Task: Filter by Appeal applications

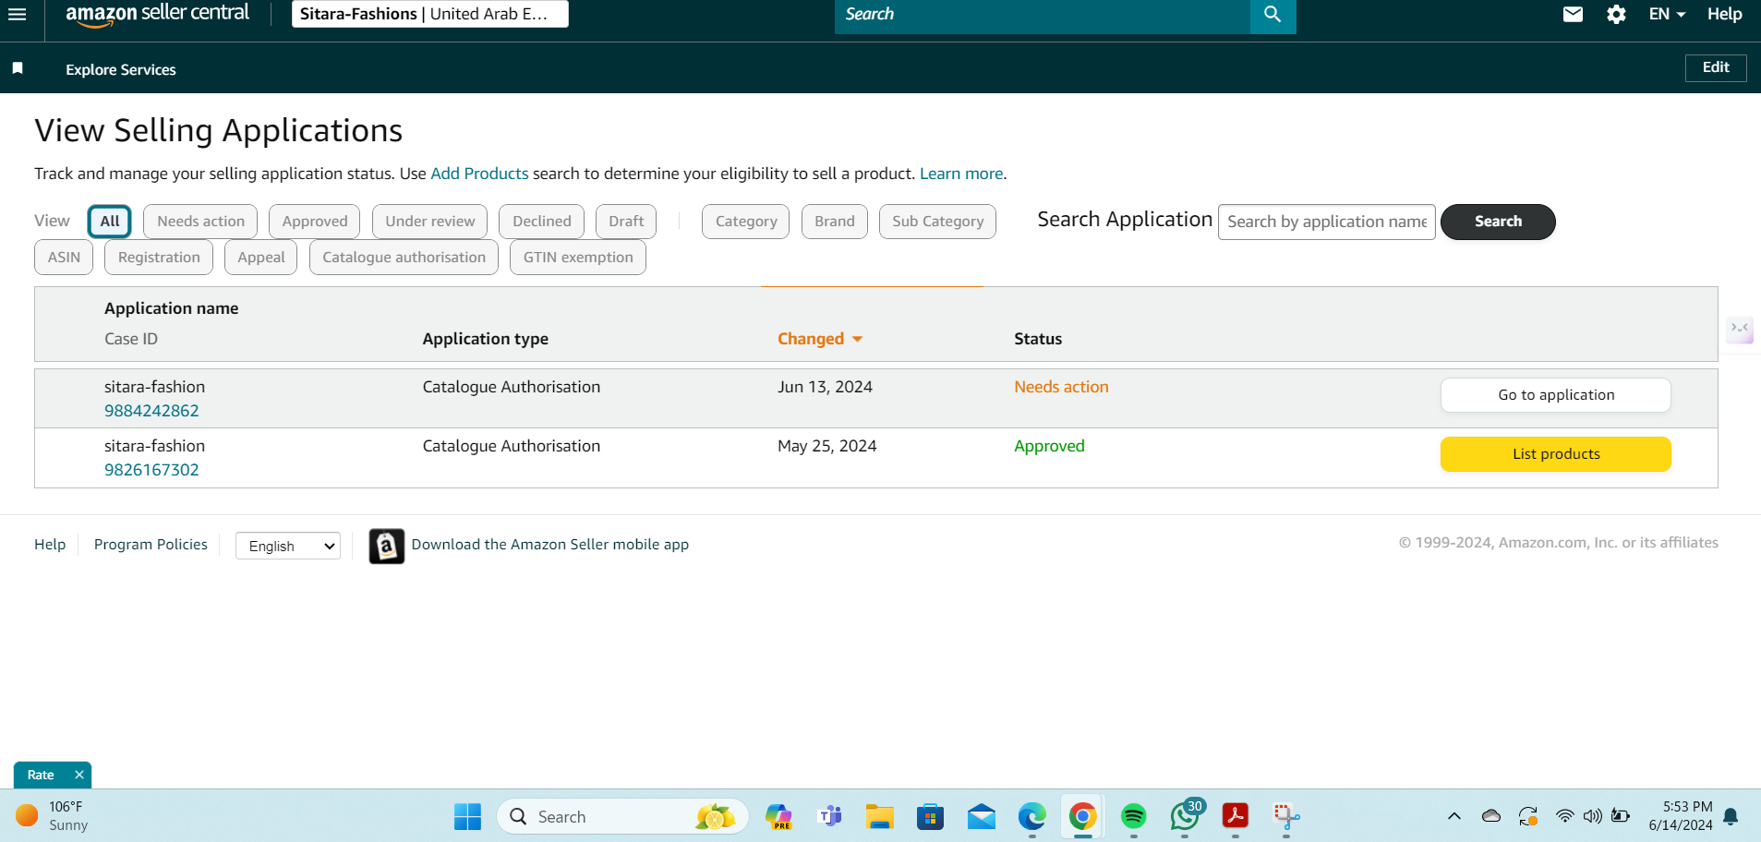Action: point(261,258)
